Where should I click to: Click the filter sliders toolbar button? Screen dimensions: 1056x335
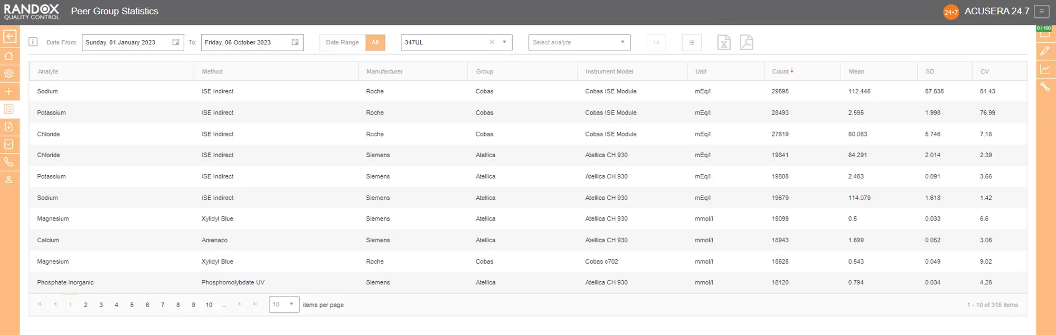692,42
